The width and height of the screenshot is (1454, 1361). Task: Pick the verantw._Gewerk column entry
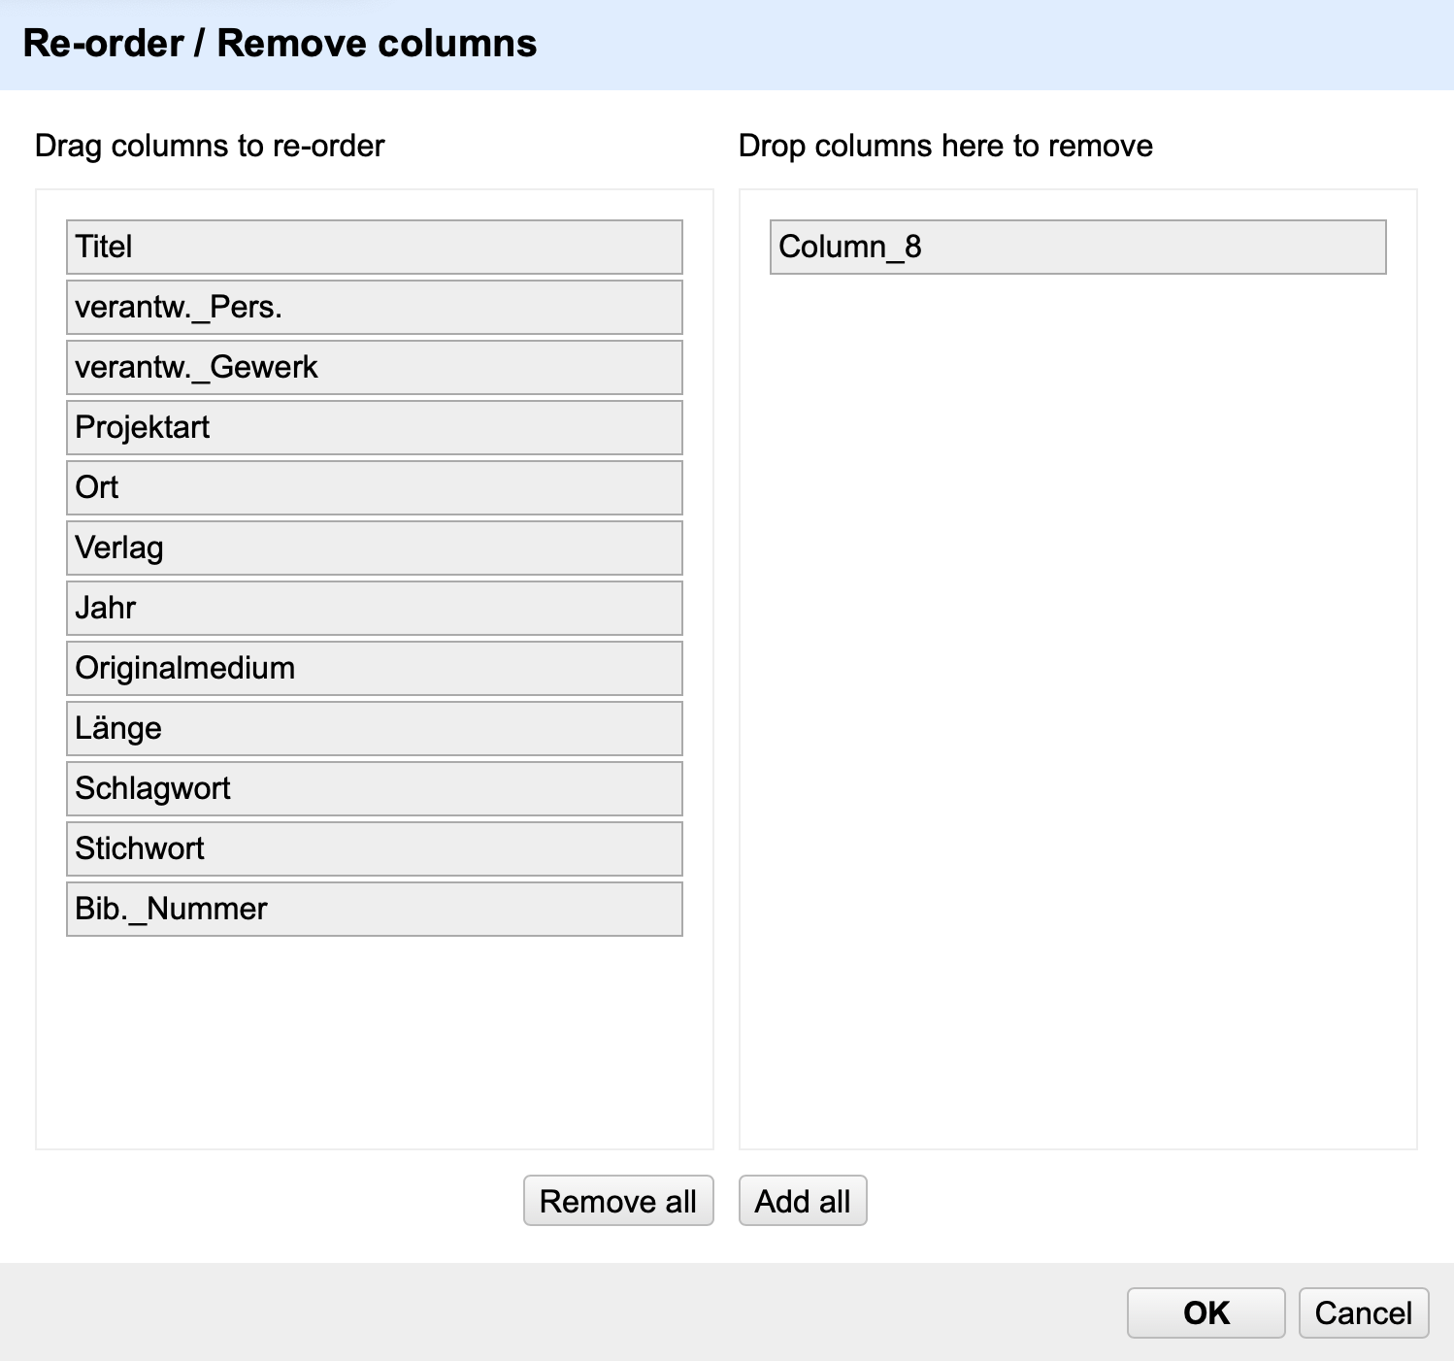[374, 367]
